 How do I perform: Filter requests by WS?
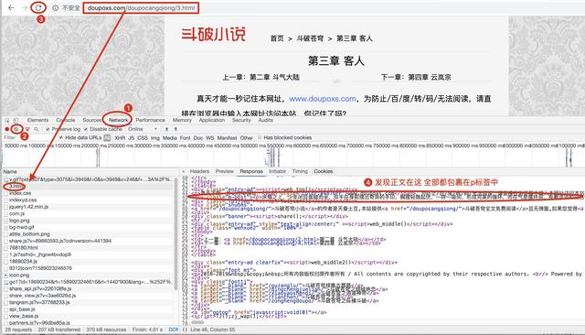click(210, 138)
